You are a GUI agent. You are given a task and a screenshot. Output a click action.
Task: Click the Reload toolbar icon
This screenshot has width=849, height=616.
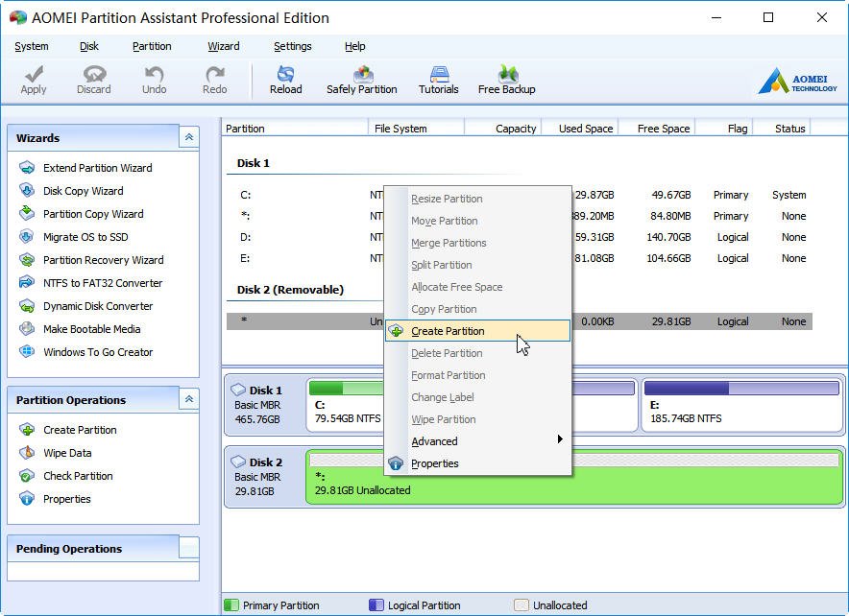point(286,74)
